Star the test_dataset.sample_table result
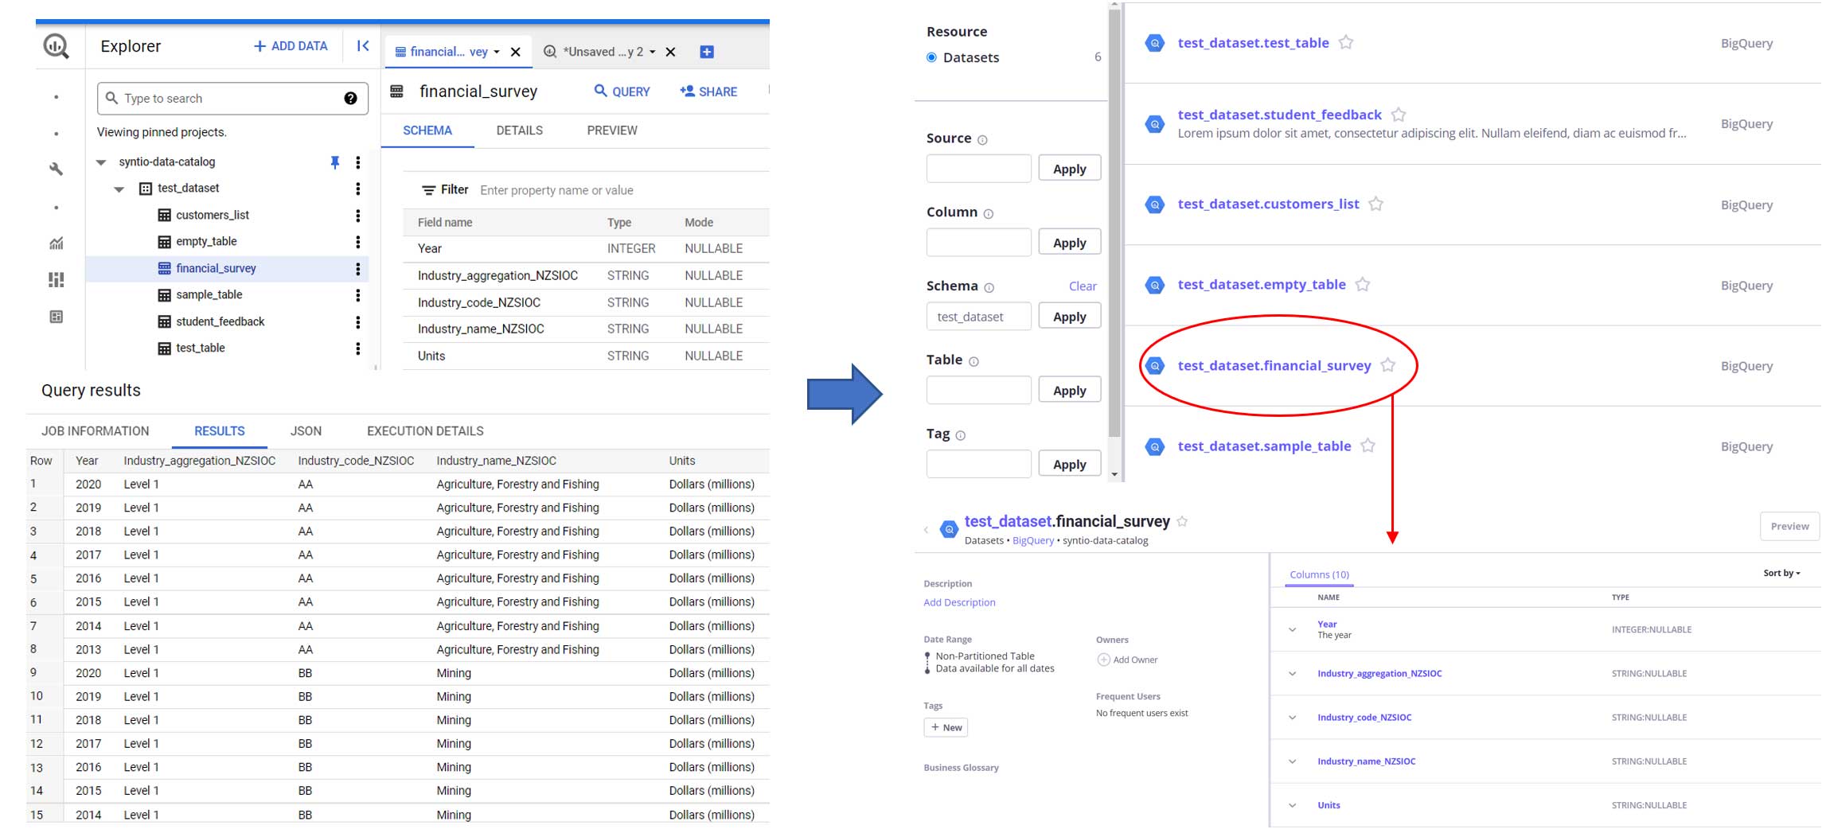The height and width of the screenshot is (837, 1826). point(1368,446)
